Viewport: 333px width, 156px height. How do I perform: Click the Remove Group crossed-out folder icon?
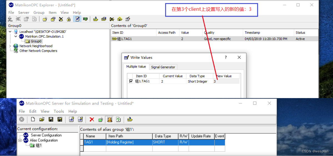point(61,19)
